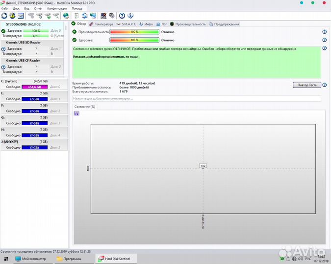Click the help icon beside the Здоровье bar

coord(325,40)
